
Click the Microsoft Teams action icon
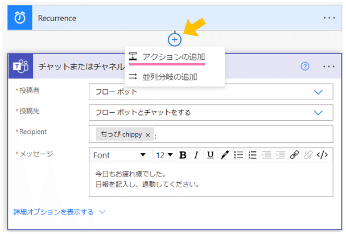tap(20, 66)
